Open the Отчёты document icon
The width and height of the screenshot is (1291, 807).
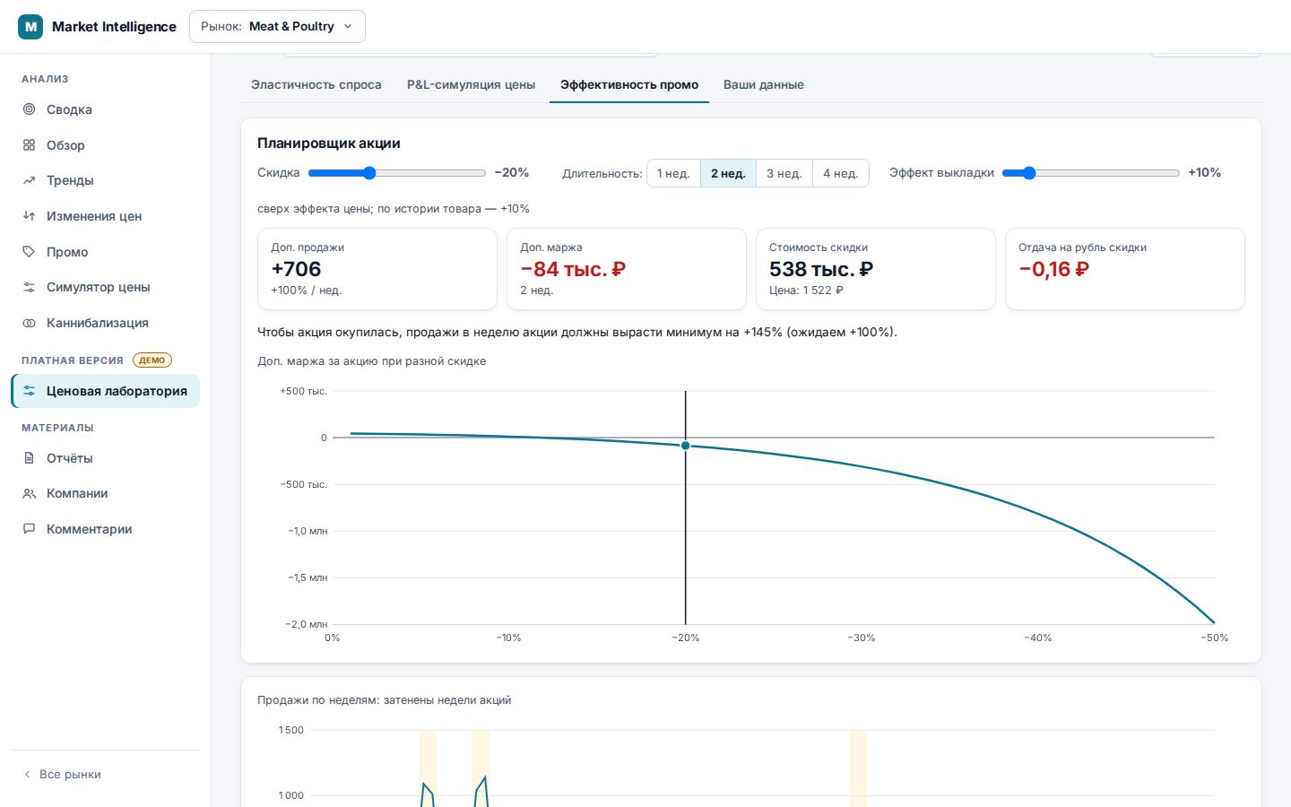coord(29,458)
